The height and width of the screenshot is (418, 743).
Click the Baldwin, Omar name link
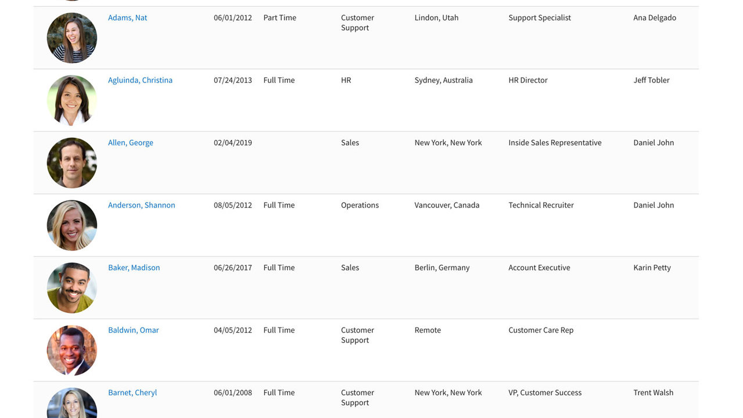click(133, 330)
